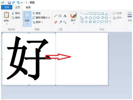Screen dimensions: 133x100
Task: Select the Four-point star shape
Action: [86, 21]
